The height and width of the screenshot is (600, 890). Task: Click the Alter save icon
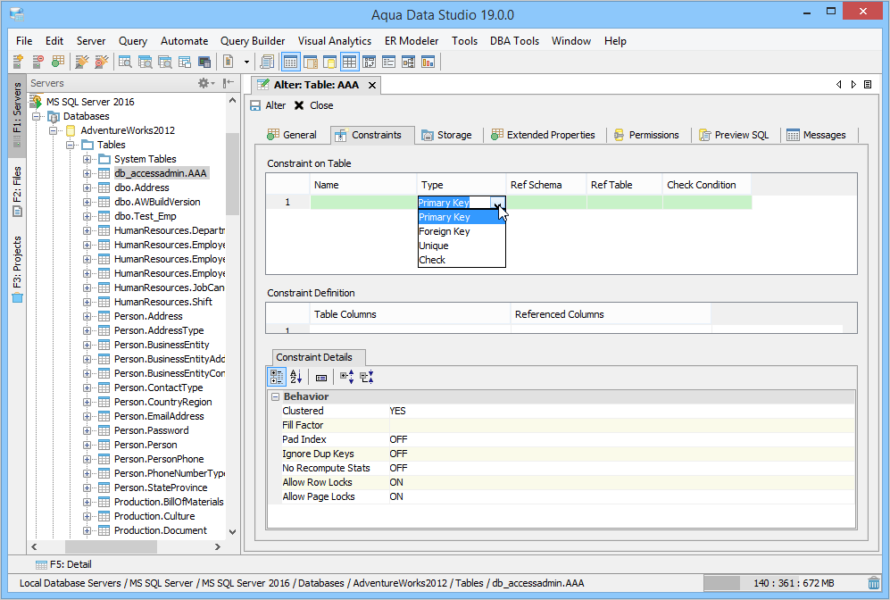256,105
